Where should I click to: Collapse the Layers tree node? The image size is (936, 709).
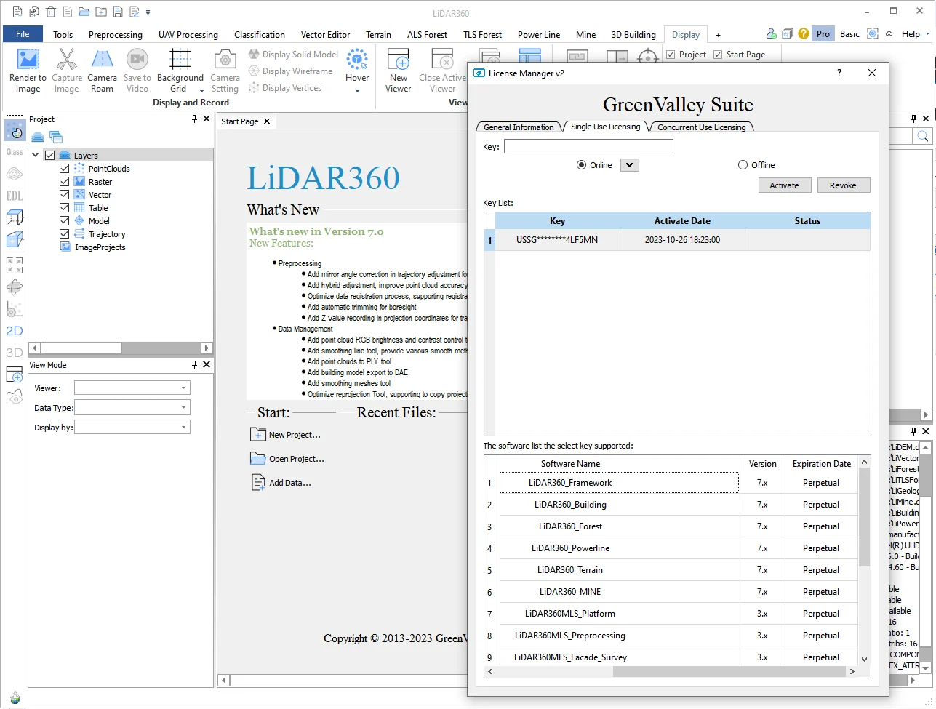pos(36,156)
